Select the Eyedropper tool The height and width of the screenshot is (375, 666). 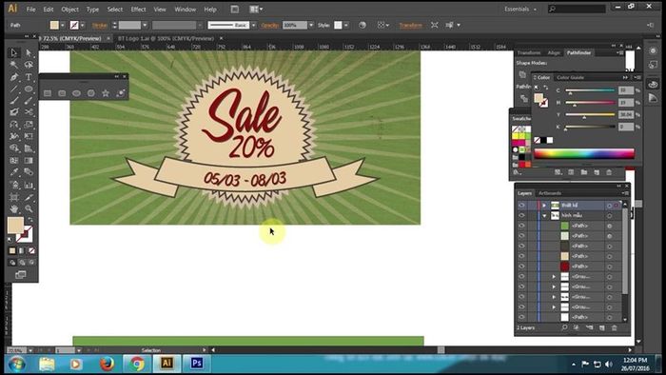pyautogui.click(x=14, y=172)
